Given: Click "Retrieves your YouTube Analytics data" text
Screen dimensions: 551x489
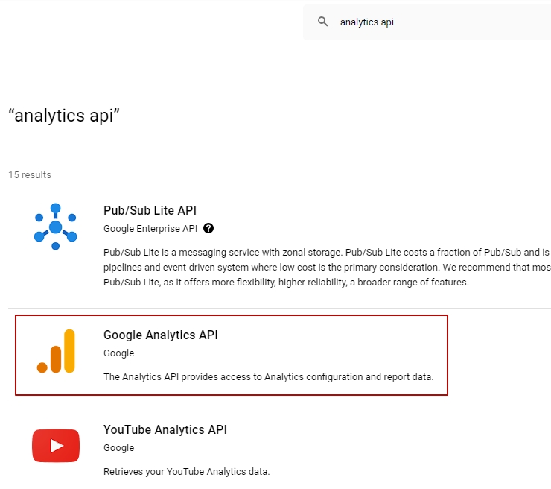Looking at the screenshot, I should click(186, 471).
